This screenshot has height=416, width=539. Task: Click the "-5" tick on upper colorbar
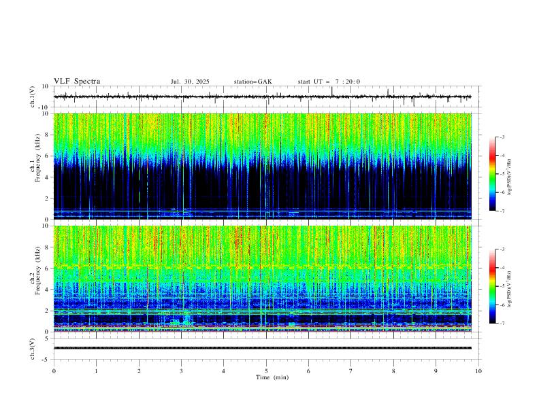[502, 174]
